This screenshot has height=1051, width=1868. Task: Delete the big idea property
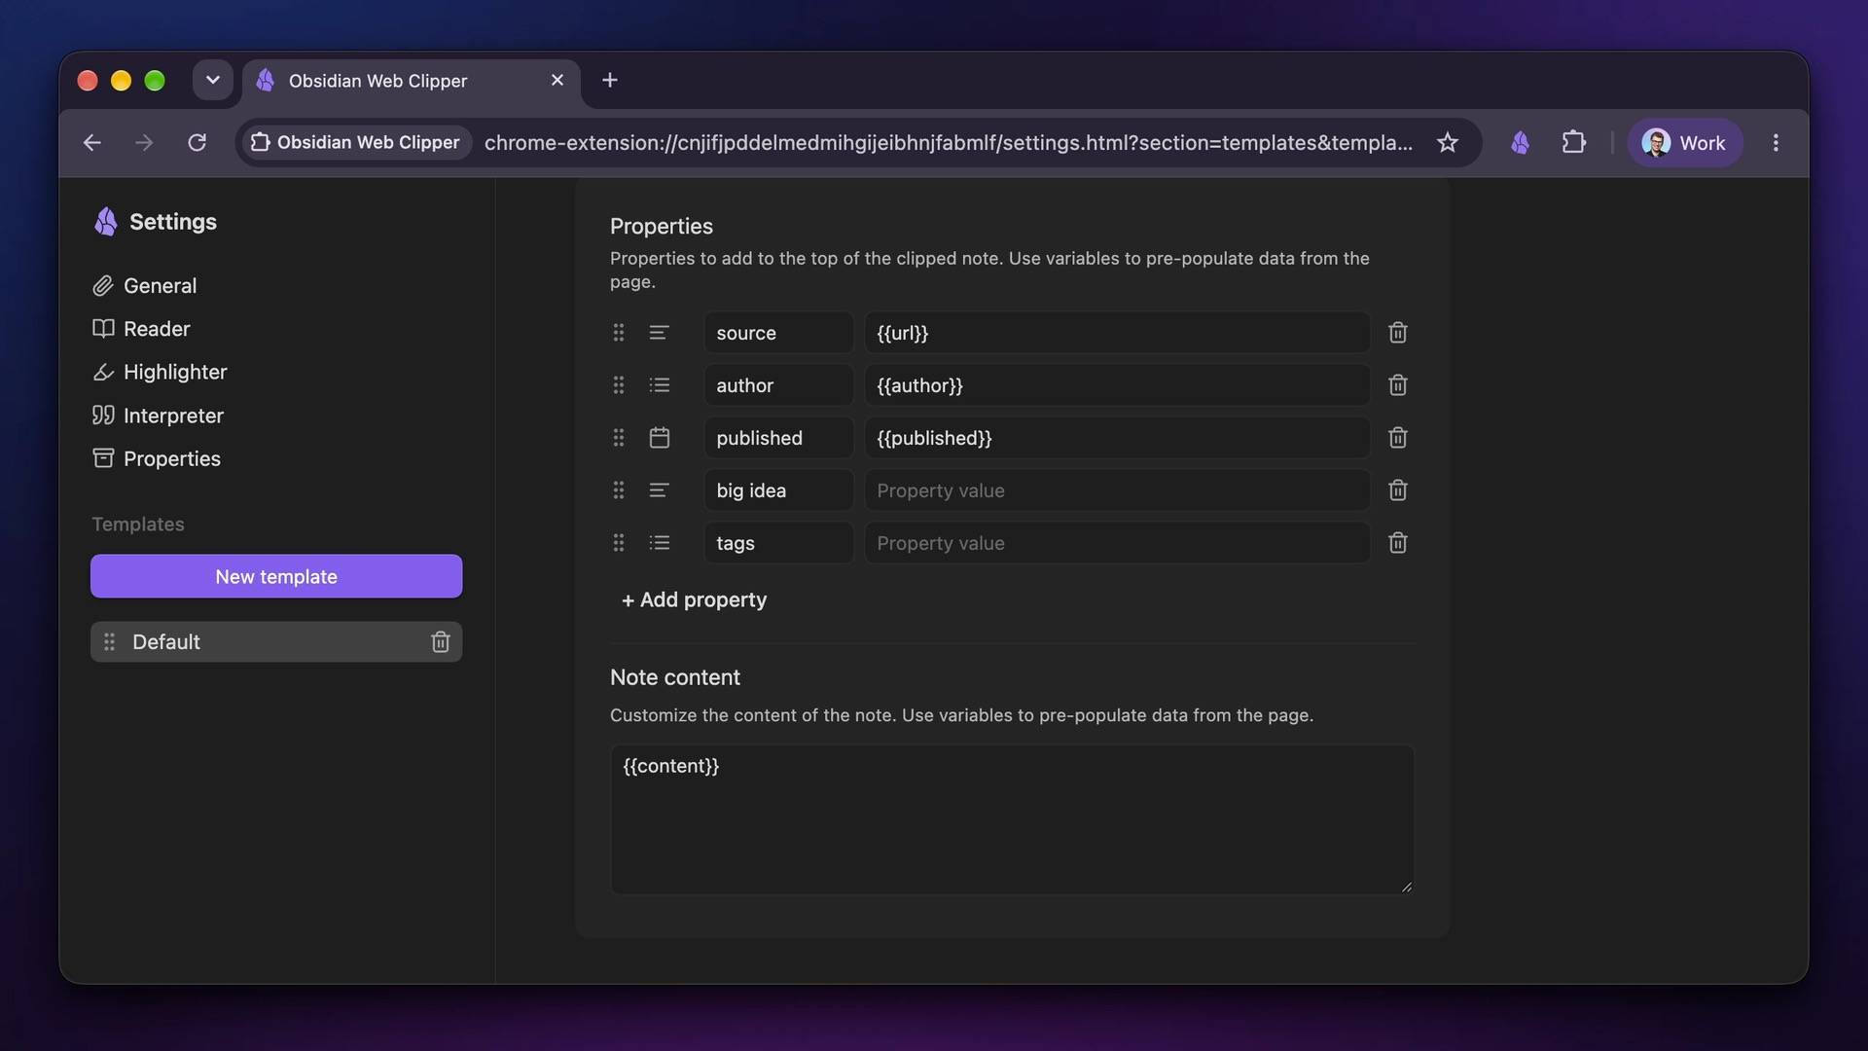tap(1397, 490)
